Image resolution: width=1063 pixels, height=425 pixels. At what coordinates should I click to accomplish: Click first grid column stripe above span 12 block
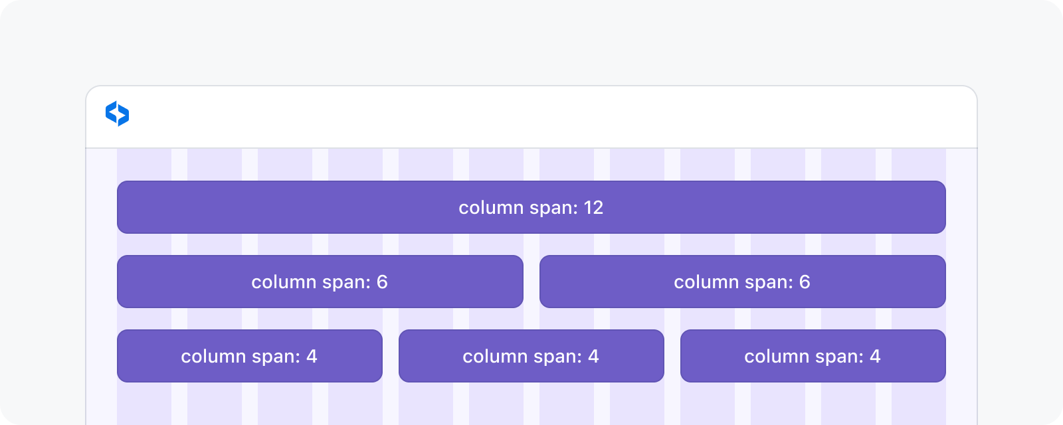point(144,165)
